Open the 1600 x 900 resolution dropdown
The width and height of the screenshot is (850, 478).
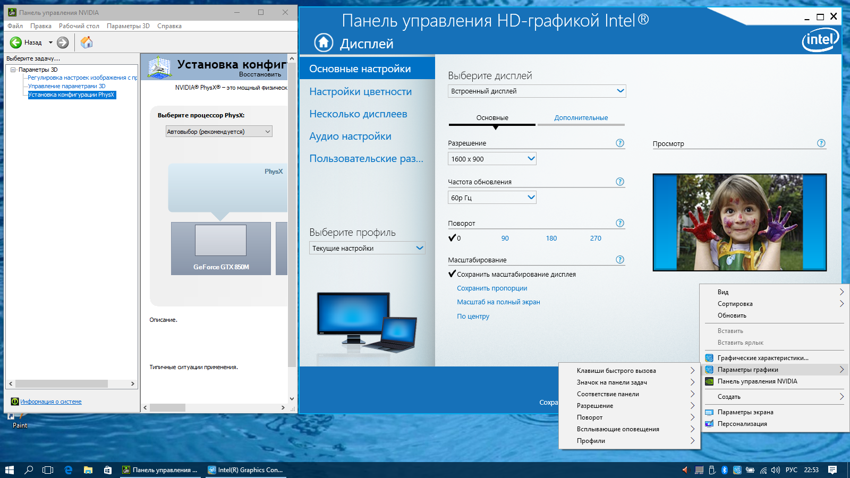tap(492, 159)
